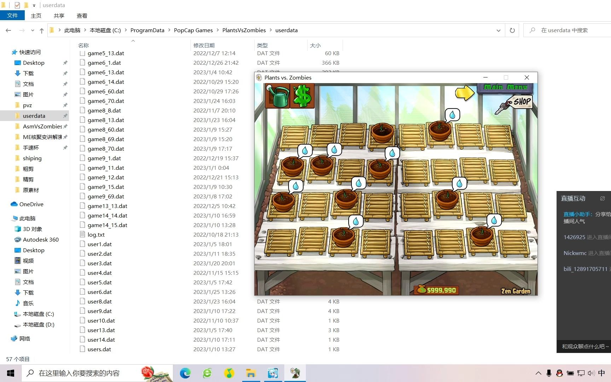Select the watering can tool in Zen Garden
The height and width of the screenshot is (382, 611).
(x=278, y=96)
